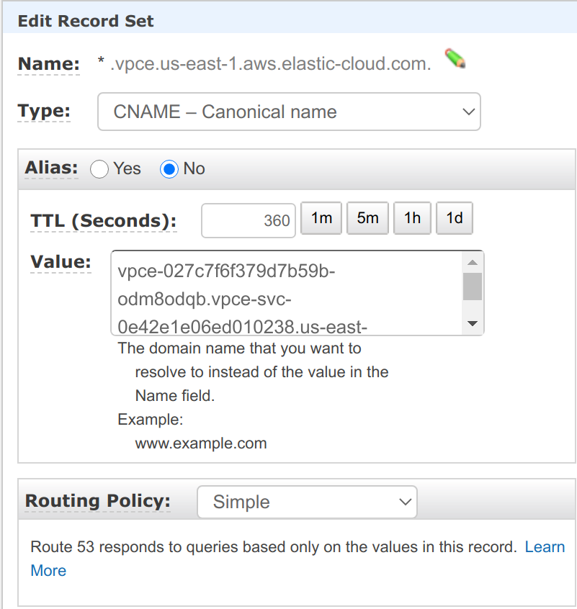This screenshot has width=577, height=609.
Task: Click the Value box scroll up arrow
Action: 473,262
